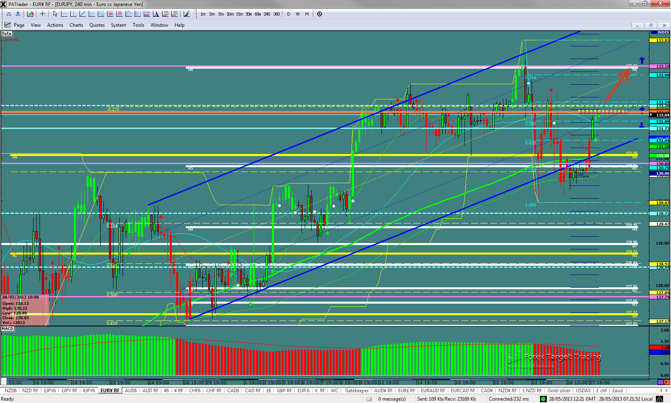Open the chart indicators icon

30,14
